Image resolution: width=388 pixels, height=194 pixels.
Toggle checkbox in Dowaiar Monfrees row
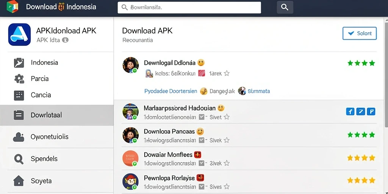tap(202, 163)
